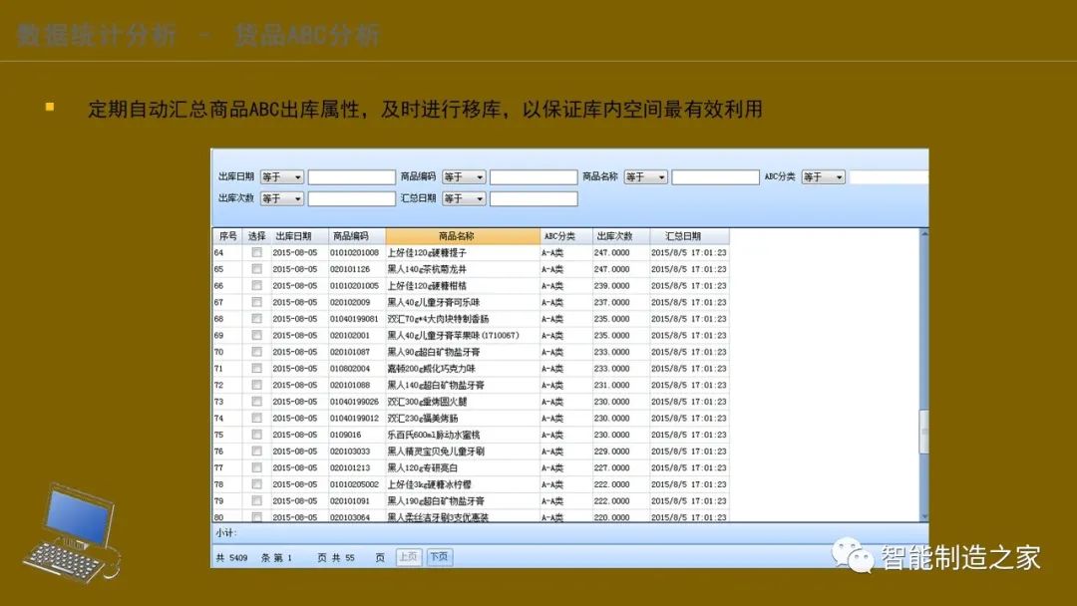
Task: Click the 下页 next page button
Action: (442, 556)
